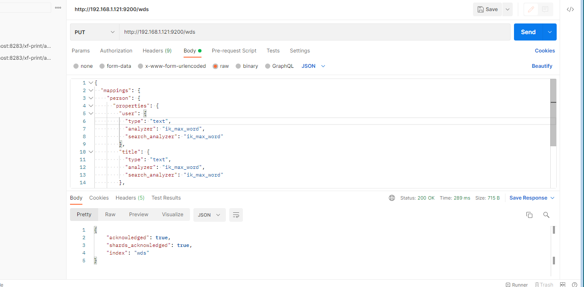Select the request Body tab
This screenshot has height=287, width=584.
pyautogui.click(x=193, y=51)
